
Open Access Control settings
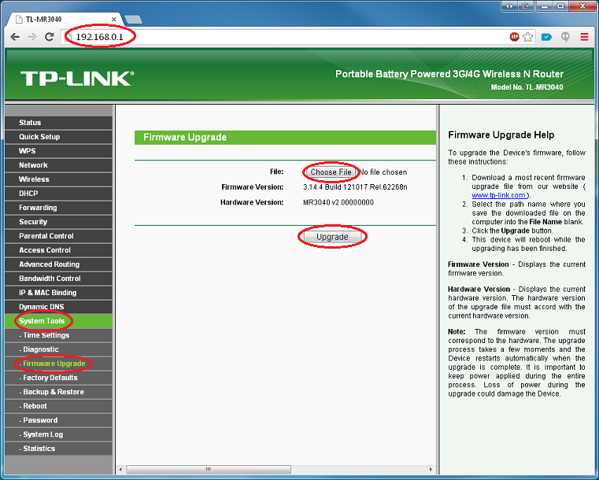(59, 249)
